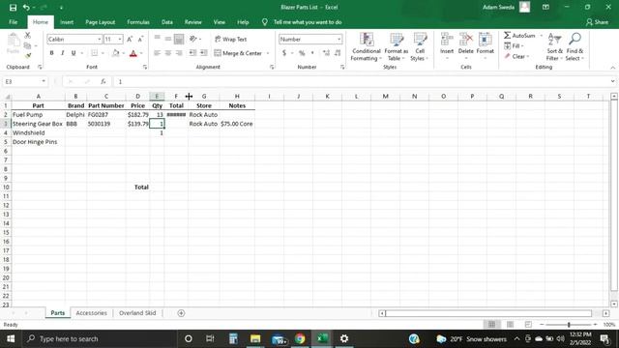Click the Insert cells icon
Screen dimensions: 619x348
tap(447, 40)
